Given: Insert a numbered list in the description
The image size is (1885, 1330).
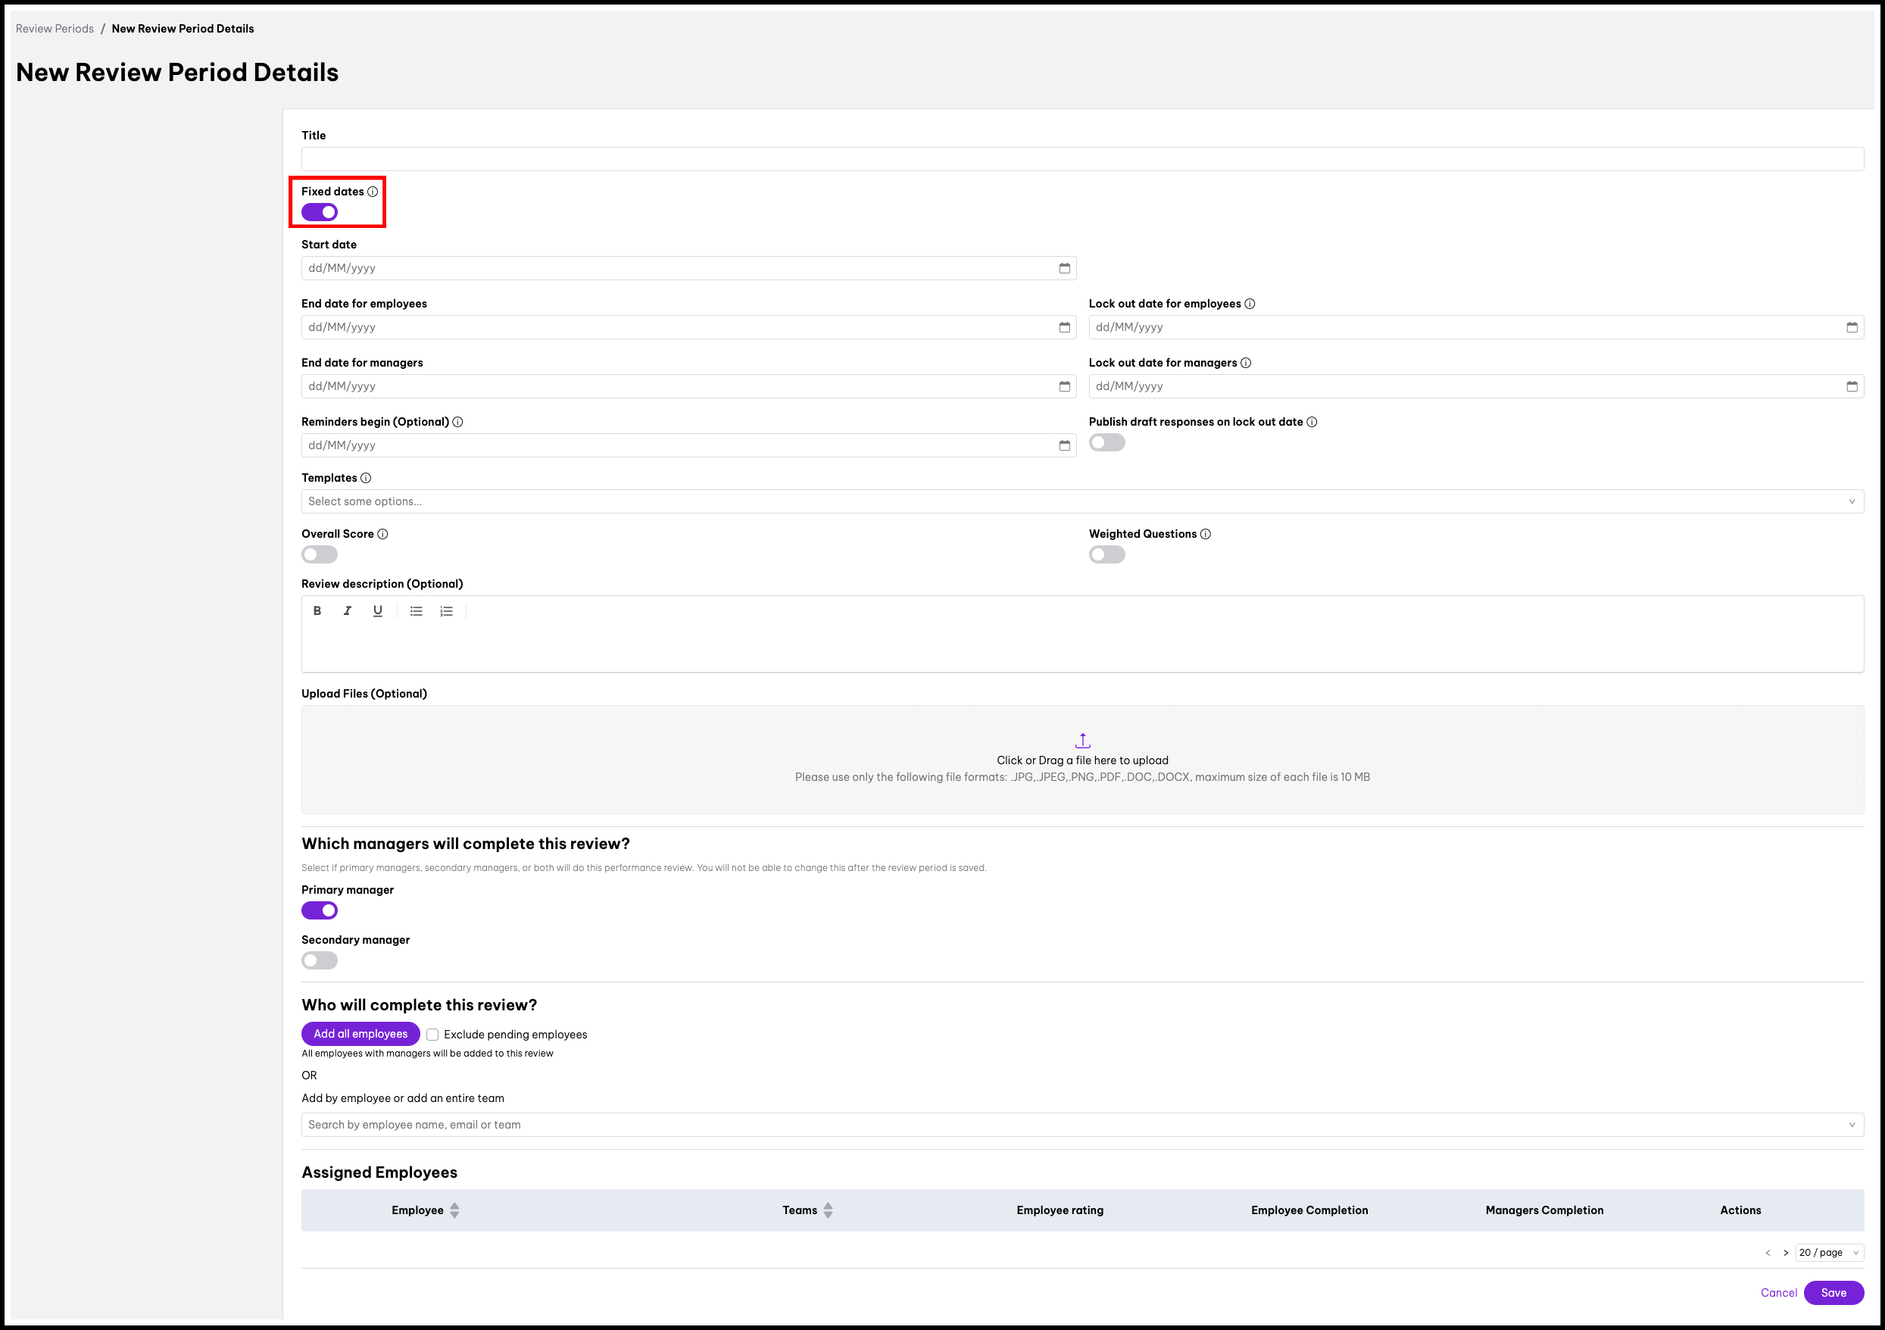Looking at the screenshot, I should pyautogui.click(x=446, y=610).
